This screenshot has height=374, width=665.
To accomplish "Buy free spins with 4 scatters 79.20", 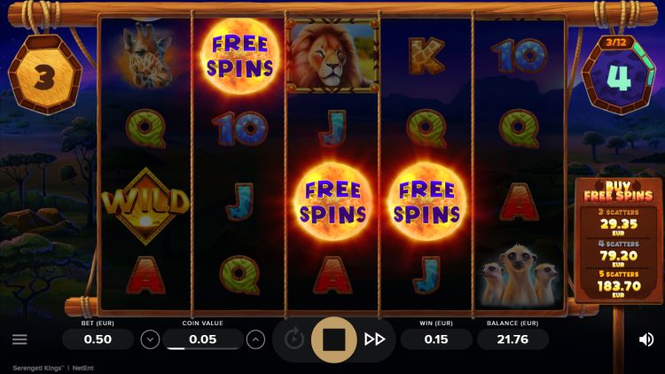I will click(618, 253).
